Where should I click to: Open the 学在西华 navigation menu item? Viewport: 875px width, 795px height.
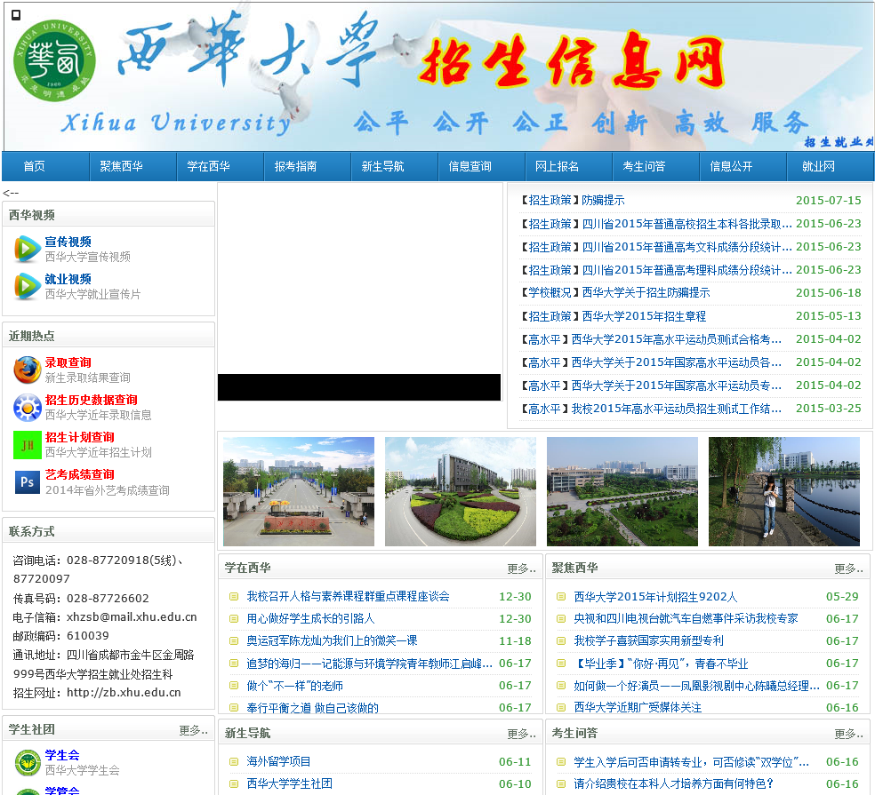(x=208, y=166)
